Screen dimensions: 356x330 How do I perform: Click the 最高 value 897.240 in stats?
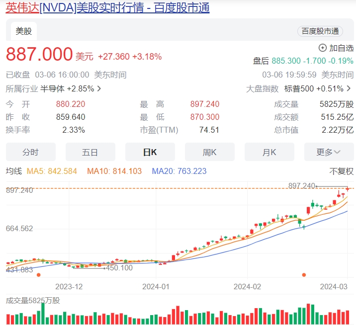pos(205,104)
